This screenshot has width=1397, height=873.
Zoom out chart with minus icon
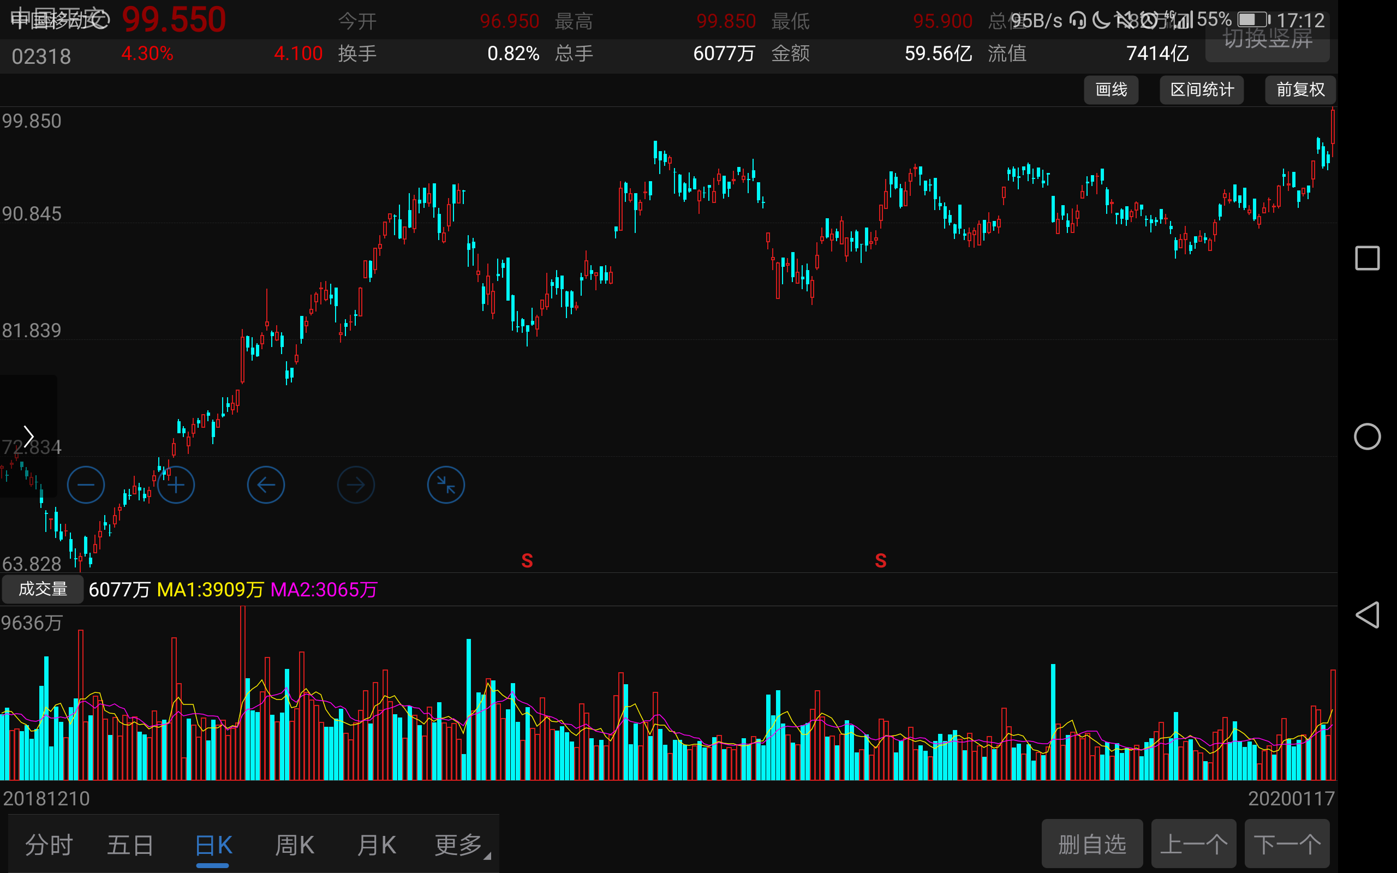pyautogui.click(x=86, y=485)
